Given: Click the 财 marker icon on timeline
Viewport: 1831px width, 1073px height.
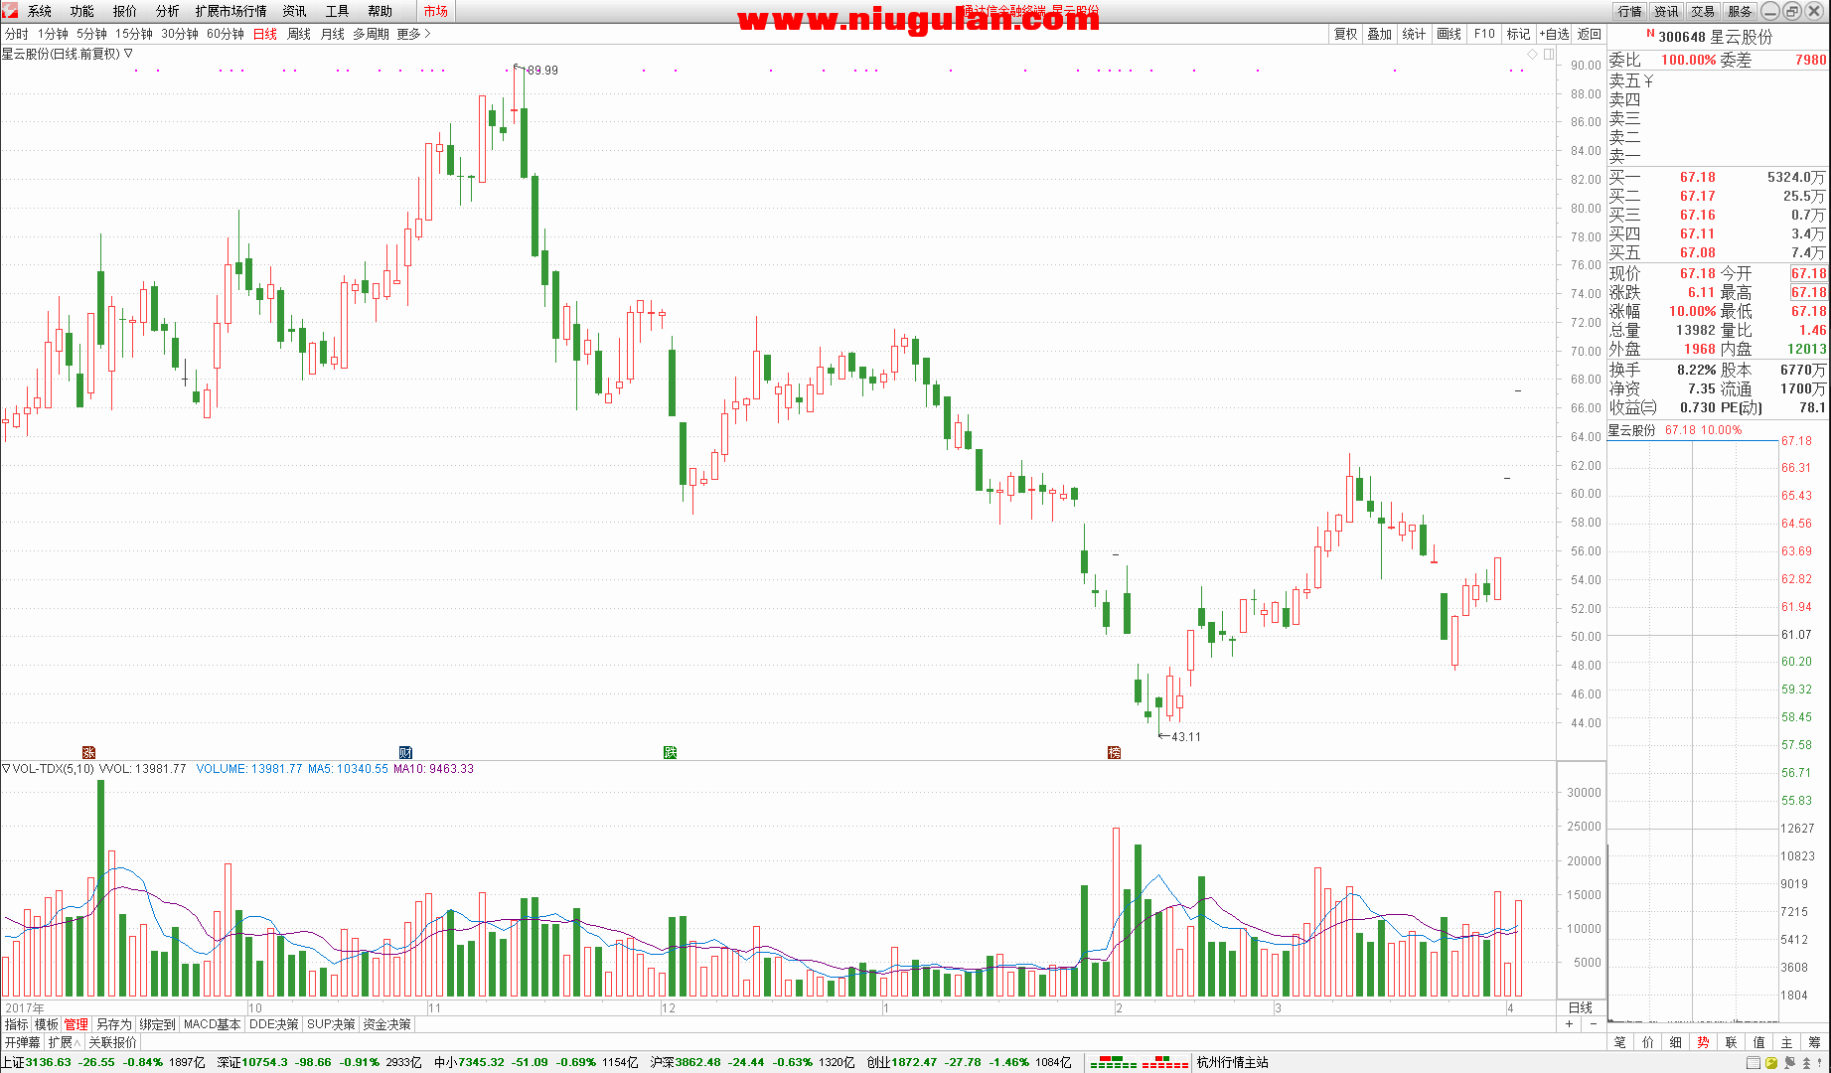Looking at the screenshot, I should 405,752.
